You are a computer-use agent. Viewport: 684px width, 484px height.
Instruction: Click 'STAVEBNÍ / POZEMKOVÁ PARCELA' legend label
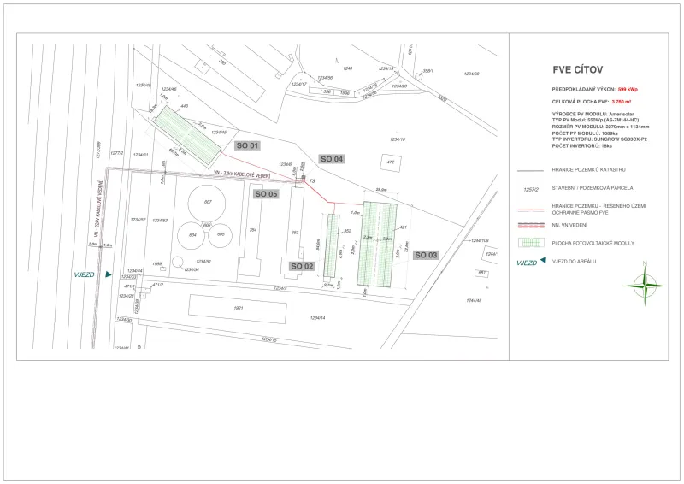click(592, 188)
